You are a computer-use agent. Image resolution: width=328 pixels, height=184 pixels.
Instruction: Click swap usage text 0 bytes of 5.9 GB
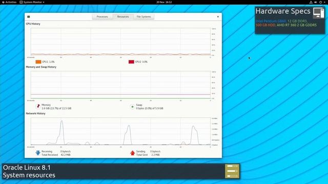pyautogui.click(x=150, y=108)
